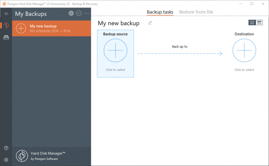Open the disk drives sidebar icon
The width and height of the screenshot is (269, 166).
click(x=6, y=37)
